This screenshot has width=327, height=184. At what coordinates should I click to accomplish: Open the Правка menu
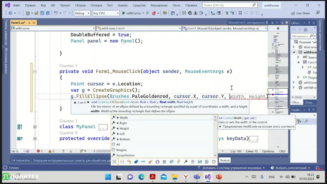(x=30, y=5)
